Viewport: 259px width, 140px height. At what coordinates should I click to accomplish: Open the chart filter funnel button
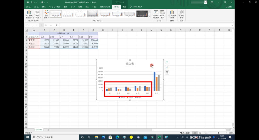tap(167, 73)
